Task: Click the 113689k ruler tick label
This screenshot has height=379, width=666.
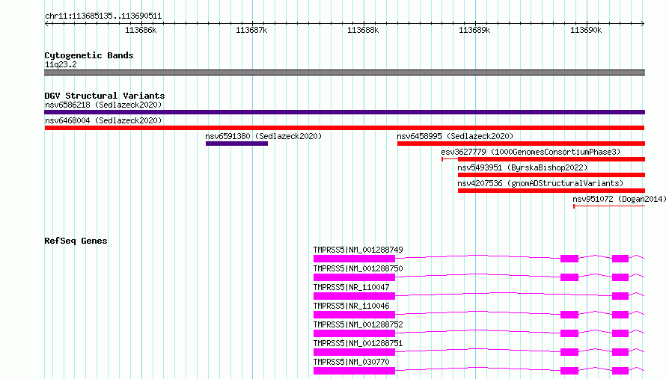Action: point(474,30)
